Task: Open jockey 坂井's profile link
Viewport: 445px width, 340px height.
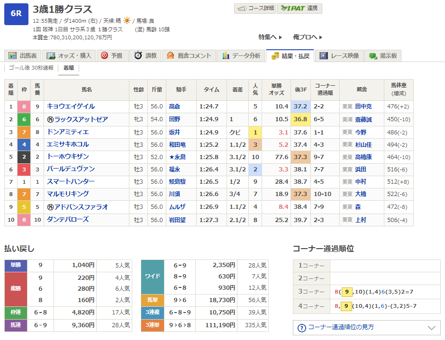Action: click(174, 132)
